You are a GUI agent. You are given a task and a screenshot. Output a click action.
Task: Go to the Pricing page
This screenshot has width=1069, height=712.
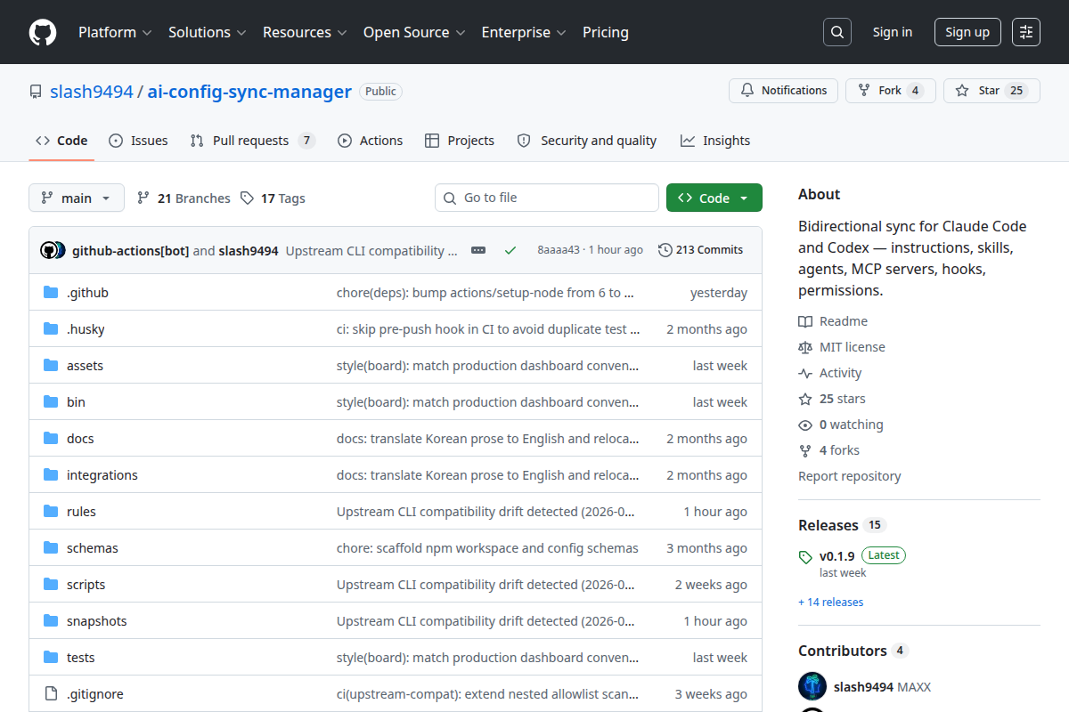pos(606,32)
